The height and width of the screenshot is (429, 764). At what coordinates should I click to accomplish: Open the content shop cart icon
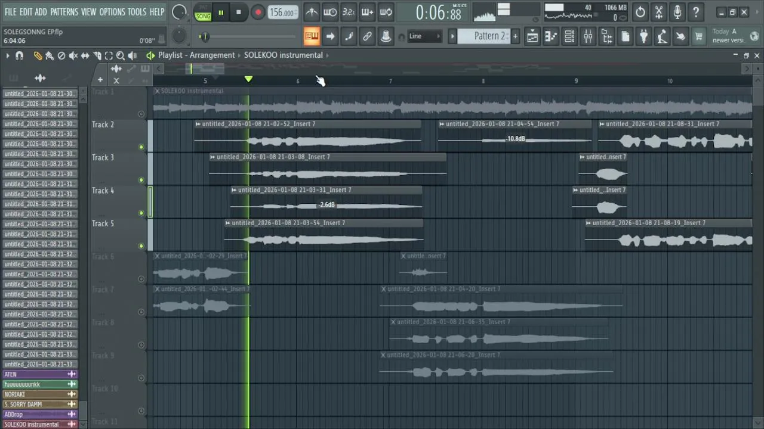[698, 37]
